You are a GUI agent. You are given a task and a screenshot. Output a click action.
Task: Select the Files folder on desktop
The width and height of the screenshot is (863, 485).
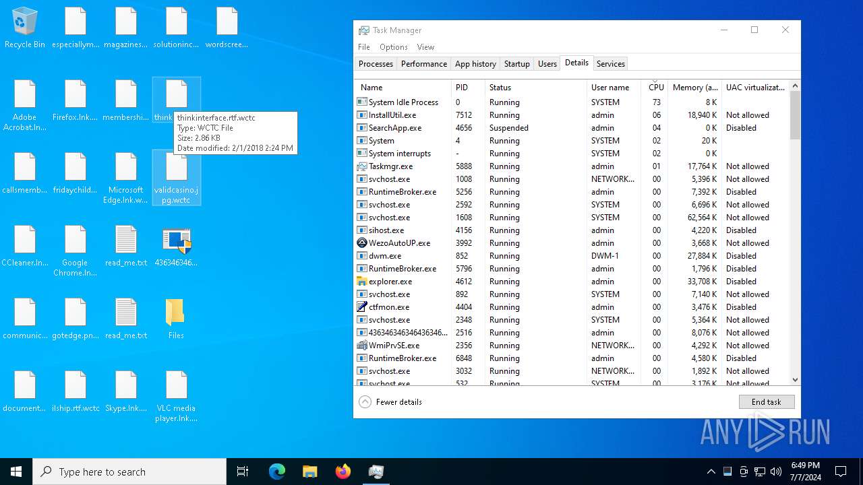point(176,319)
